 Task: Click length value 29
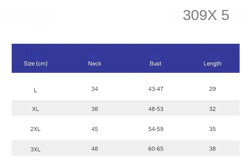click(x=213, y=89)
